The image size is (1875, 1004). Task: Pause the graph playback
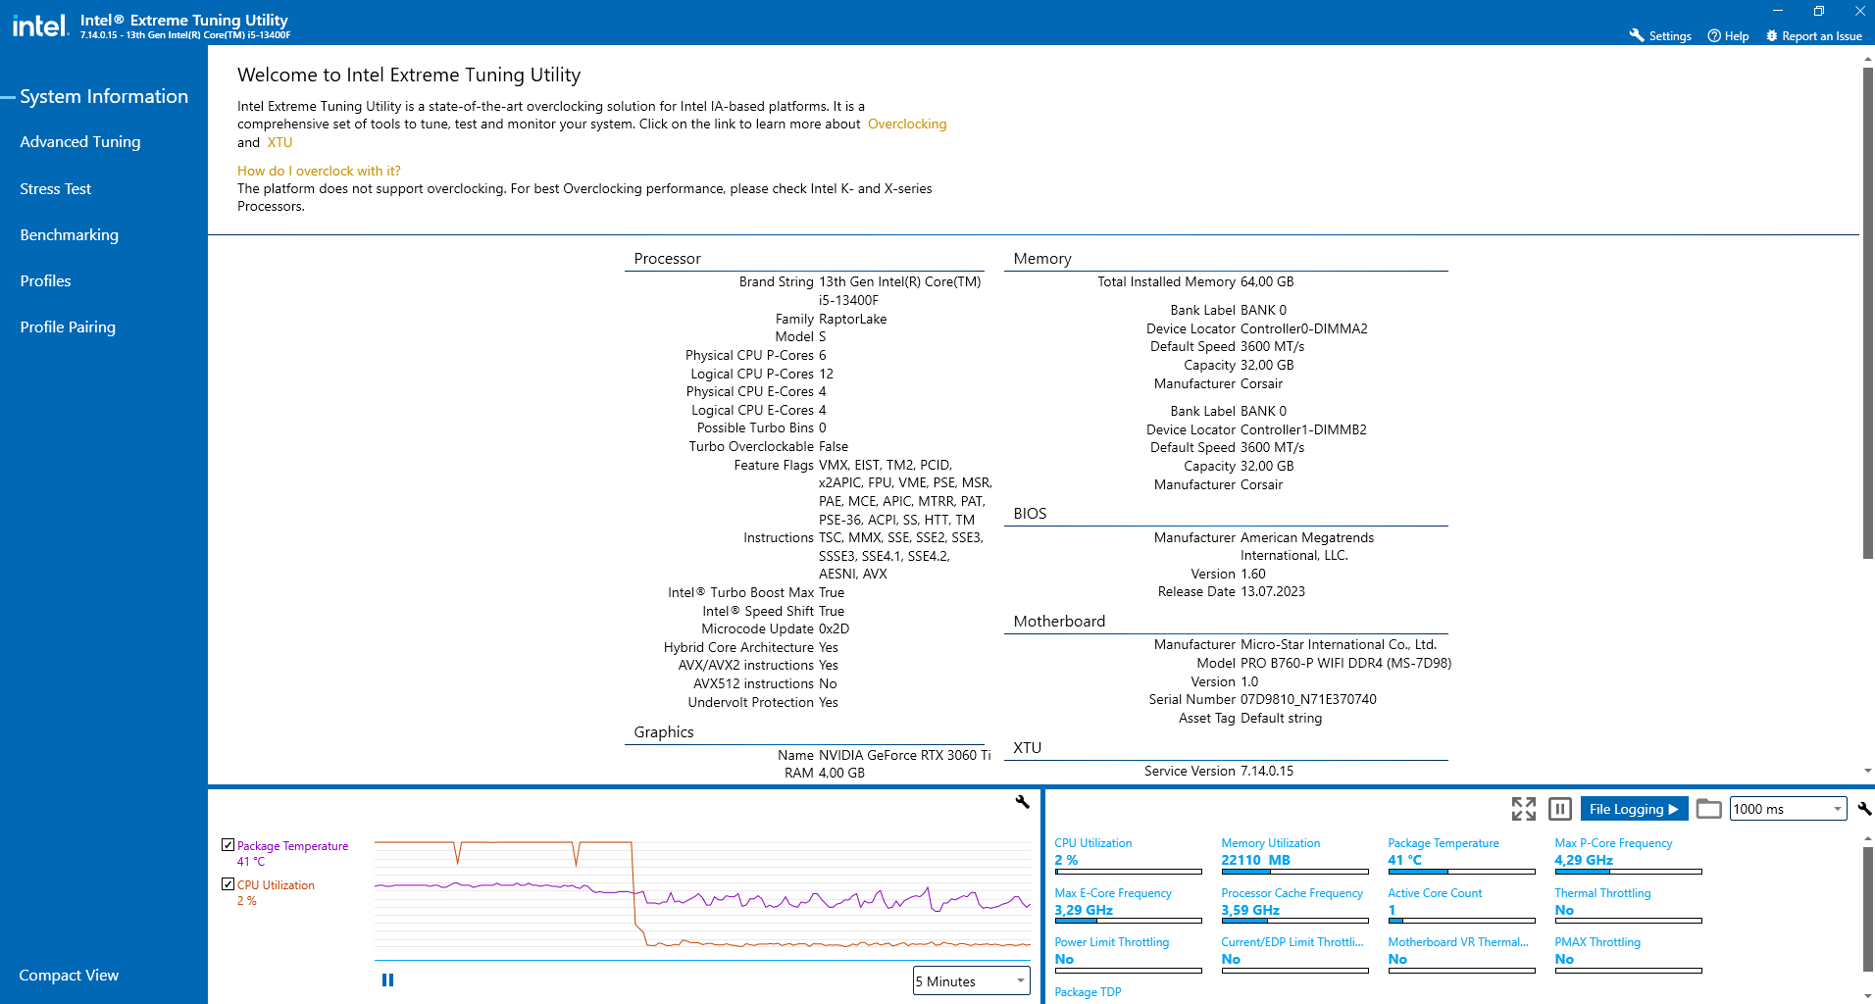(387, 979)
